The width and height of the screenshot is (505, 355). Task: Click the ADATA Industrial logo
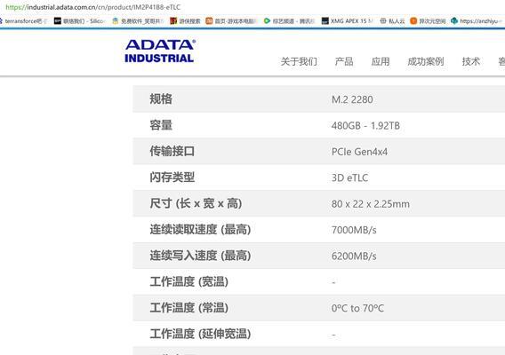[x=160, y=51]
